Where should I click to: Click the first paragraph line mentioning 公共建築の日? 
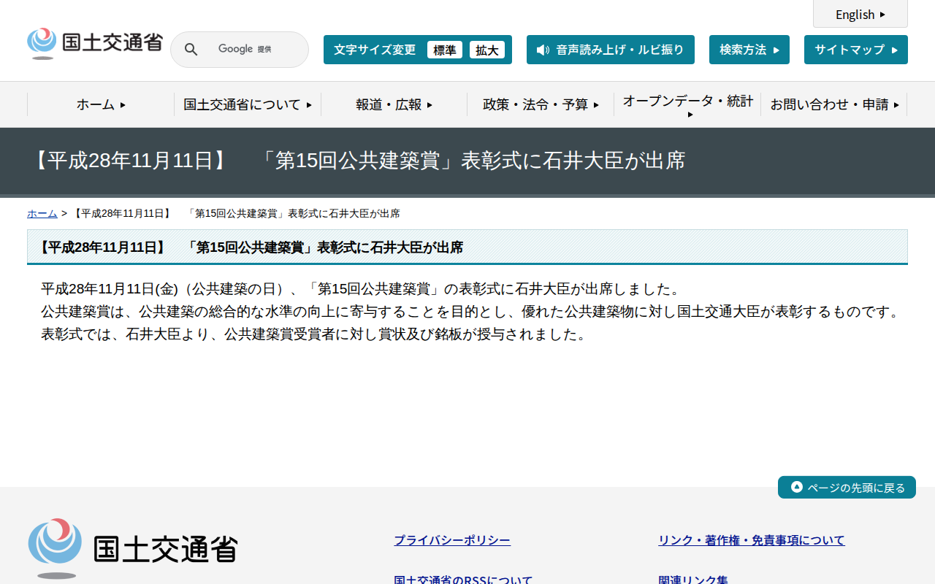[362, 289]
